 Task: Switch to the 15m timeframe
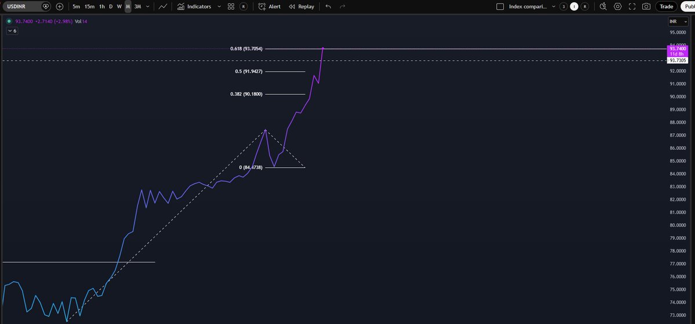89,6
